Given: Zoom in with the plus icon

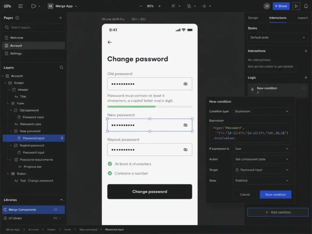Looking at the screenshot, I should (160, 6).
